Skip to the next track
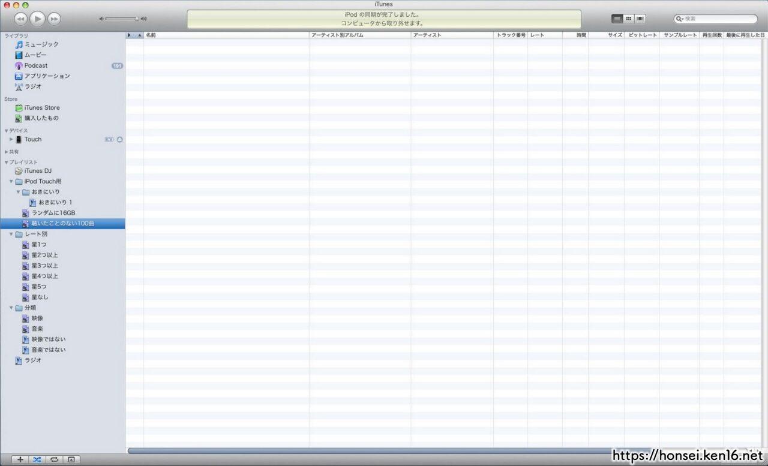The width and height of the screenshot is (768, 466). tap(54, 19)
